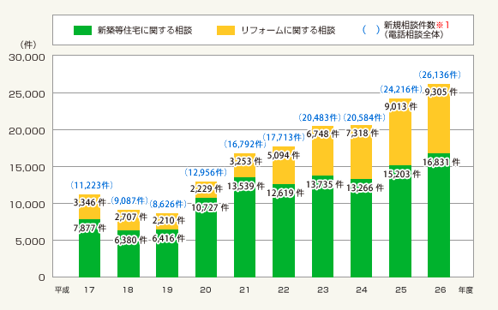Click x-axis year label 26
The height and width of the screenshot is (310, 498).
pos(441,289)
